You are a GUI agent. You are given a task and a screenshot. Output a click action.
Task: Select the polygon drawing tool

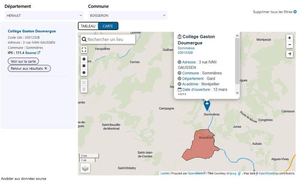coord(84,59)
